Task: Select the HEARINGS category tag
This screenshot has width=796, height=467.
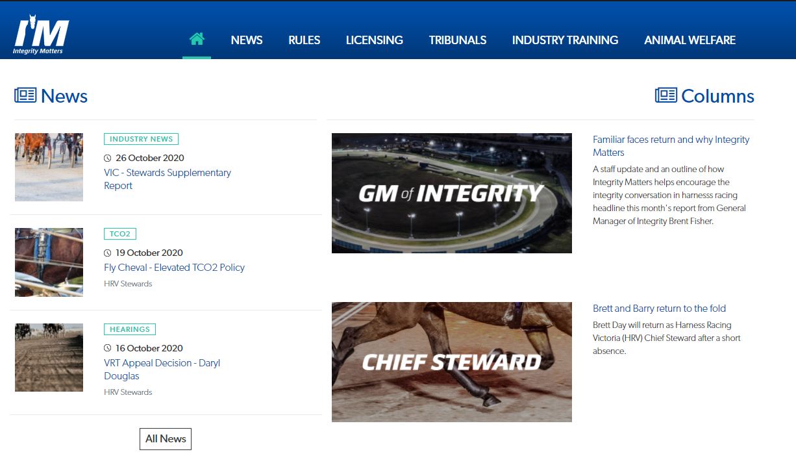Action: pyautogui.click(x=130, y=329)
